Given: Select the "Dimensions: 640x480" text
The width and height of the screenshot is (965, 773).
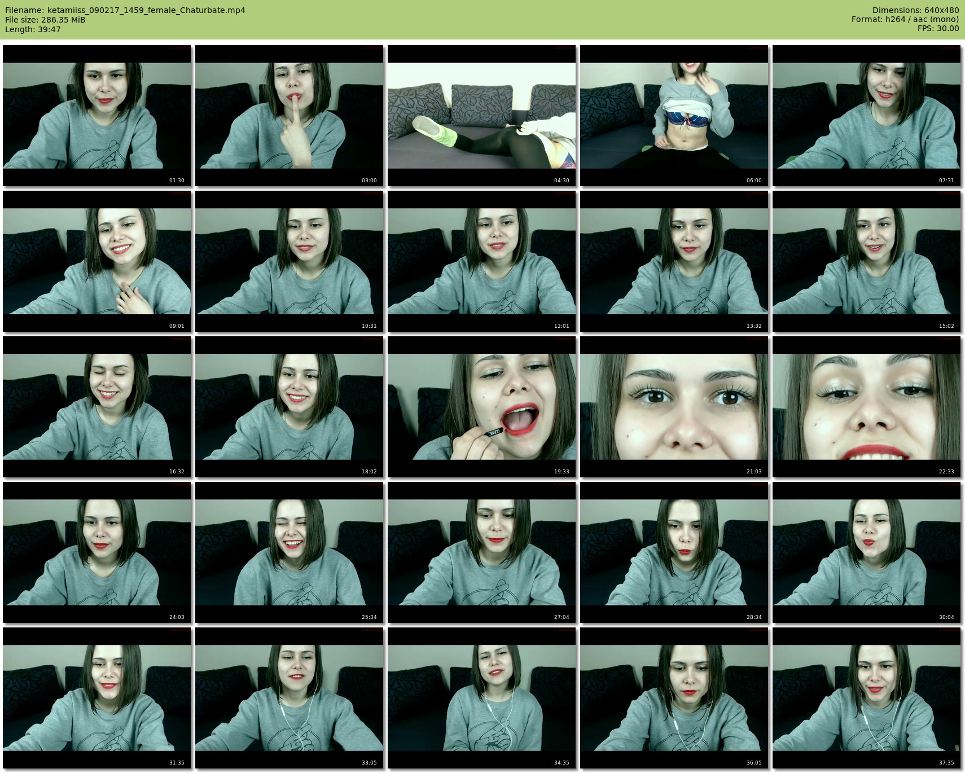Looking at the screenshot, I should point(915,10).
